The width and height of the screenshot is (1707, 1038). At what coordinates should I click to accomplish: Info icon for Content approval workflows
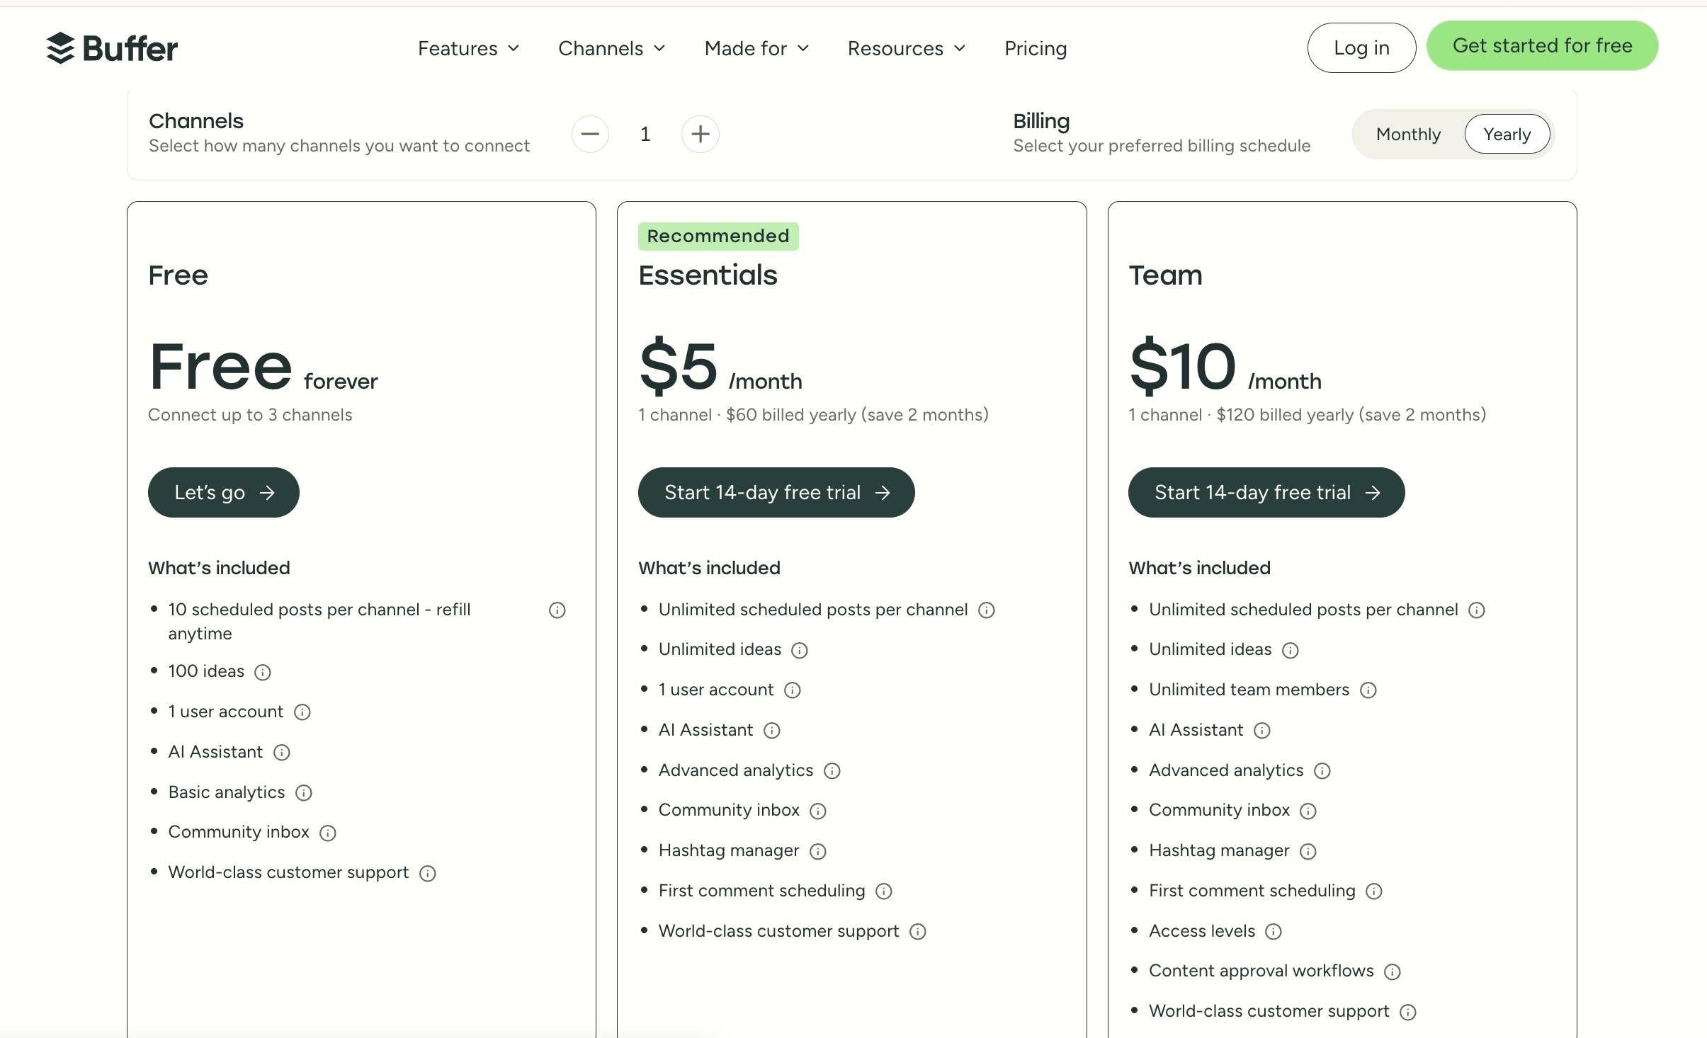point(1393,971)
